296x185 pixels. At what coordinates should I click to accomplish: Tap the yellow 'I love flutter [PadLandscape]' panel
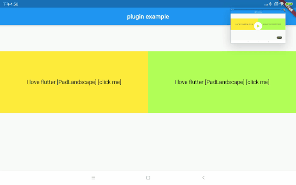pyautogui.click(x=74, y=82)
